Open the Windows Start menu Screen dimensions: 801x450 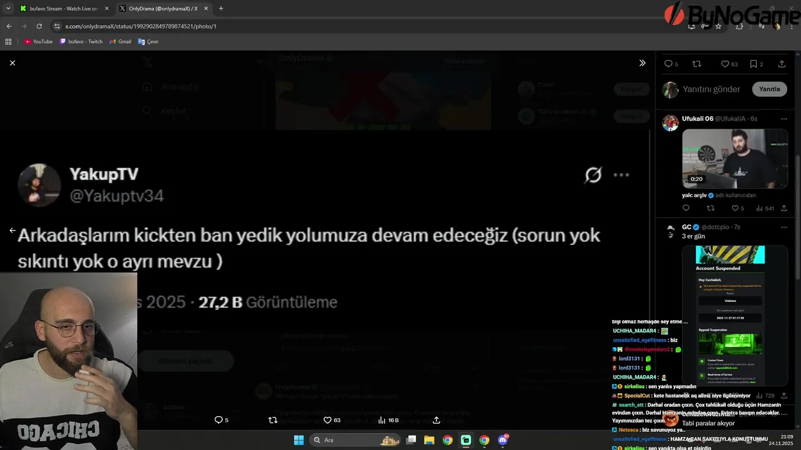tap(298, 440)
